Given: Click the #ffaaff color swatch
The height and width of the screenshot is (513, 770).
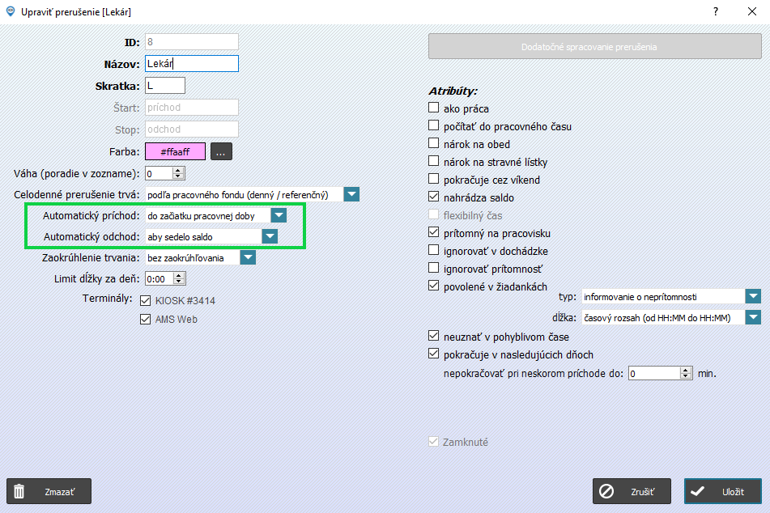Looking at the screenshot, I should pyautogui.click(x=176, y=151).
